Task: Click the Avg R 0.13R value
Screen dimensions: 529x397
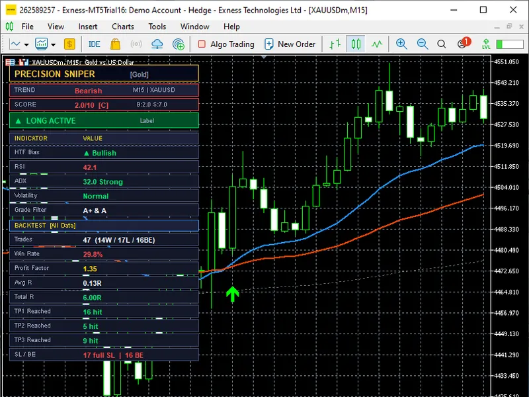Action: (x=92, y=283)
